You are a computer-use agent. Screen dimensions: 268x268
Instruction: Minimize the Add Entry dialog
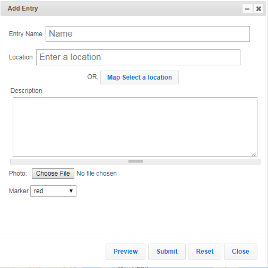(x=247, y=8)
